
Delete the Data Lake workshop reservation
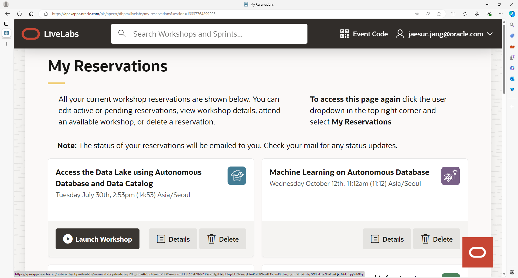click(x=223, y=239)
